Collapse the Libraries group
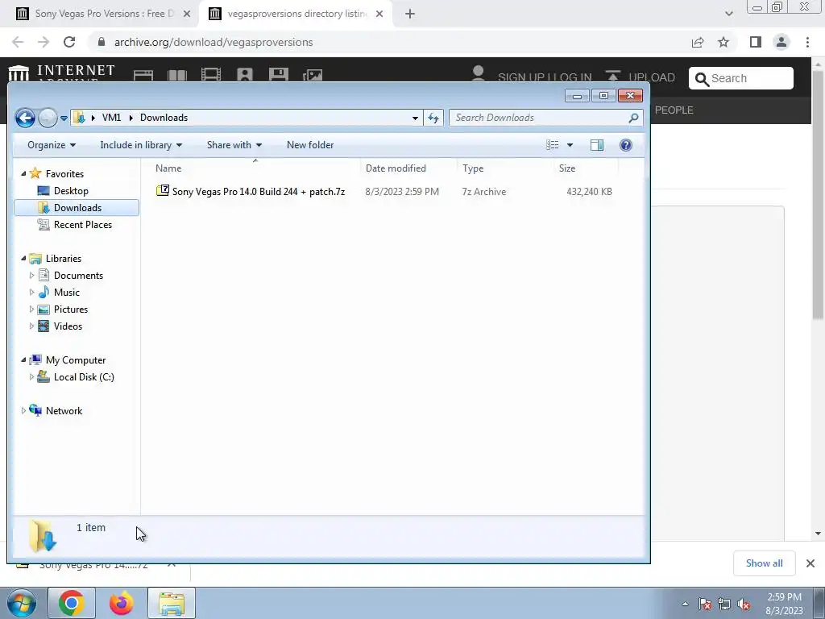Screen dimensions: 825x619 (23, 259)
